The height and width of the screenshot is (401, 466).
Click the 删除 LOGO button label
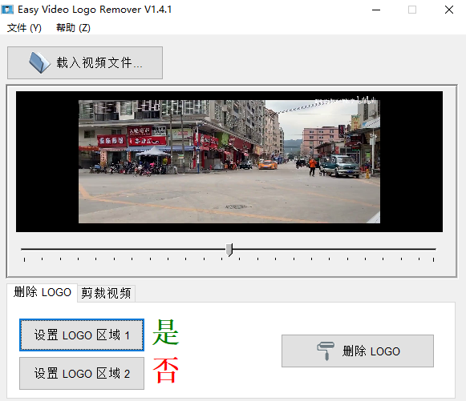coord(371,351)
